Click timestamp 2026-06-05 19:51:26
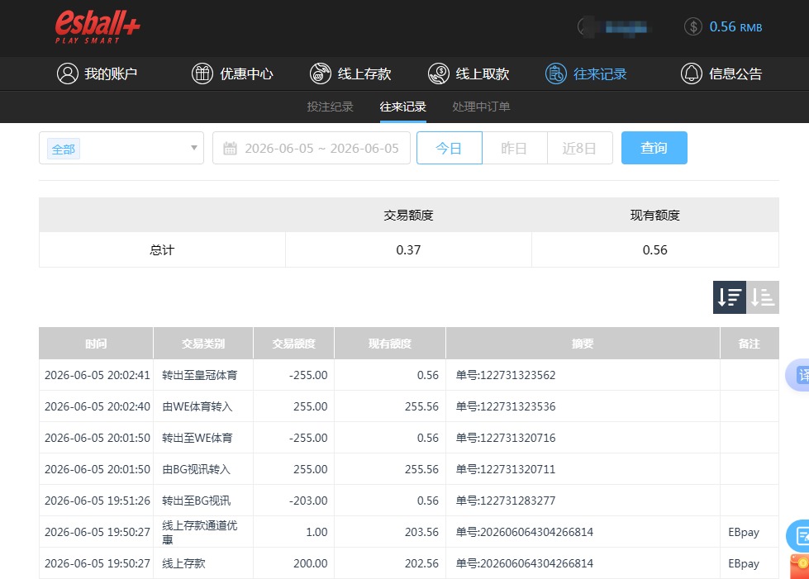 [x=98, y=501]
